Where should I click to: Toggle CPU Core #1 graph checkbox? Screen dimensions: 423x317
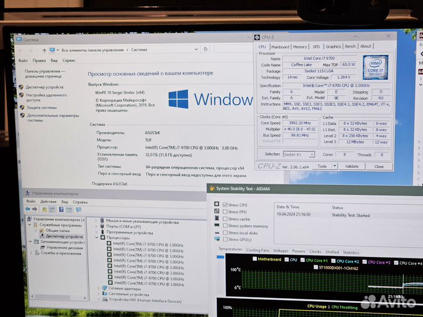click(303, 260)
